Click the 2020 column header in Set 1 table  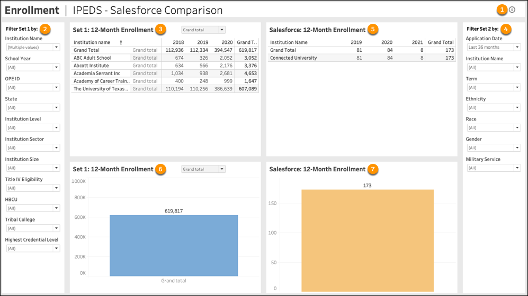[227, 42]
